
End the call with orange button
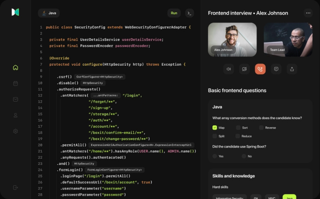(260, 69)
